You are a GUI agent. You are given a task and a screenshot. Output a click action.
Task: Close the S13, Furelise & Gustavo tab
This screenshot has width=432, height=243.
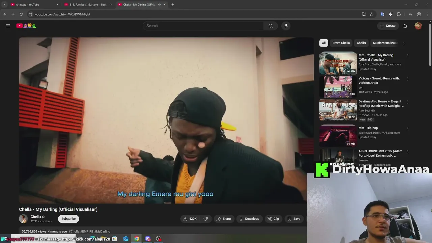click(x=111, y=5)
